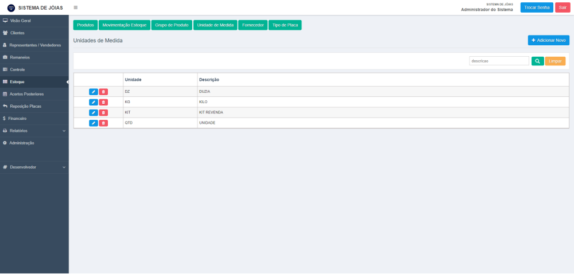Image resolution: width=574 pixels, height=274 pixels.
Task: Delete the DZ unit with trash icon
Action: (x=103, y=92)
